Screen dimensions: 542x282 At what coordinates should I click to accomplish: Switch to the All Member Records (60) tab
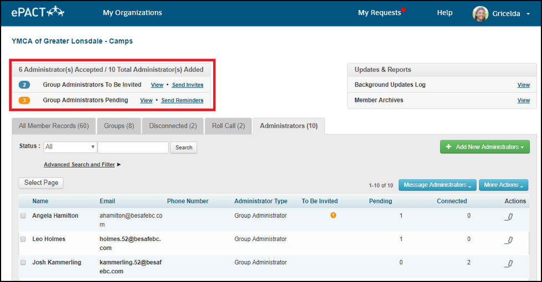[x=54, y=126]
